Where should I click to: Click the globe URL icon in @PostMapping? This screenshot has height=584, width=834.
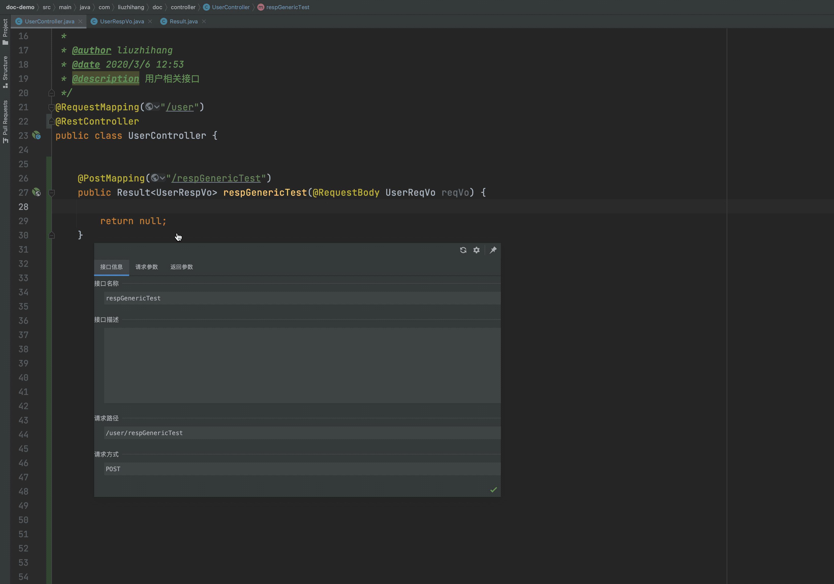155,178
